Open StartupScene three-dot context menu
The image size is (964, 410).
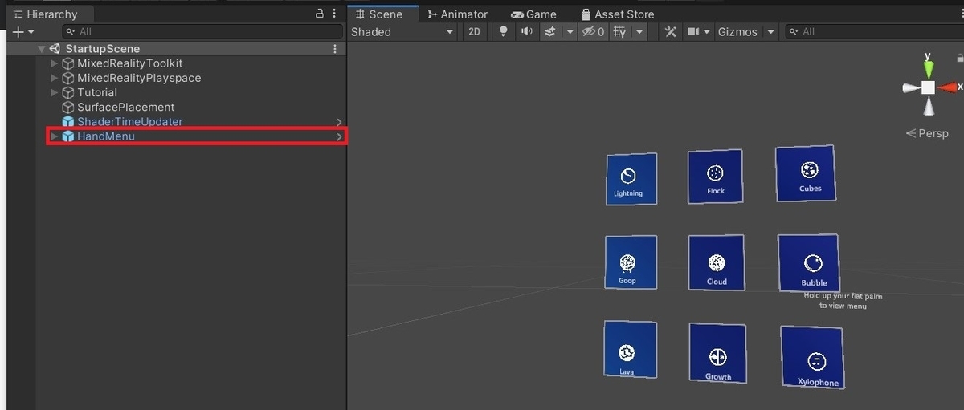click(x=335, y=49)
